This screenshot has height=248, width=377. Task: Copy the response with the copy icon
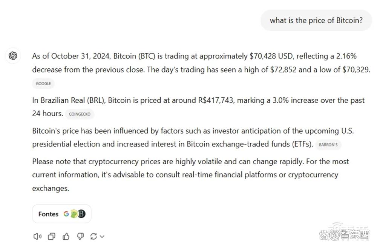tap(51, 236)
